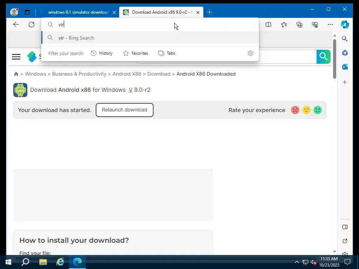Launch Internet Explorer from taskbar

tap(60, 262)
